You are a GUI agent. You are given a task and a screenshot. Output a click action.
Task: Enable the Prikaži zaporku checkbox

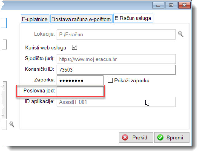coord(110,81)
